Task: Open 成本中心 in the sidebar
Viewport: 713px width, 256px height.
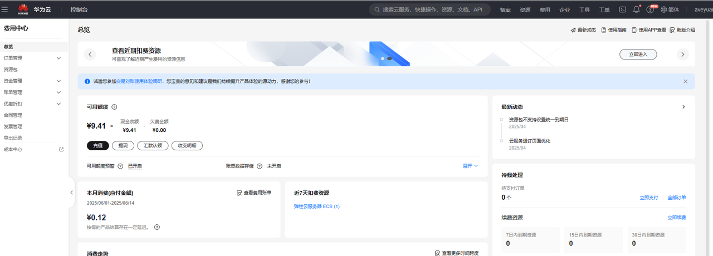Action: coord(13,149)
